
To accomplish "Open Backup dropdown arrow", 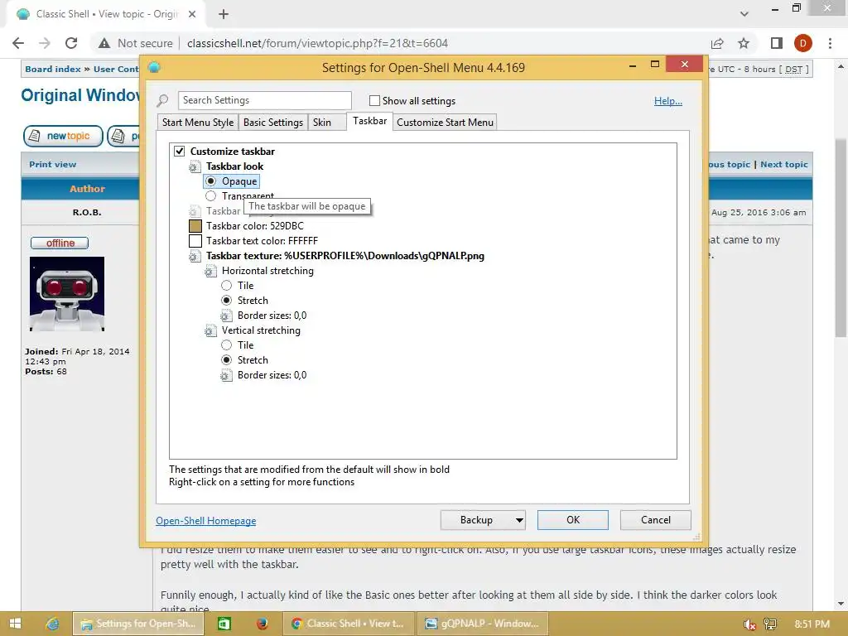I will 519,520.
